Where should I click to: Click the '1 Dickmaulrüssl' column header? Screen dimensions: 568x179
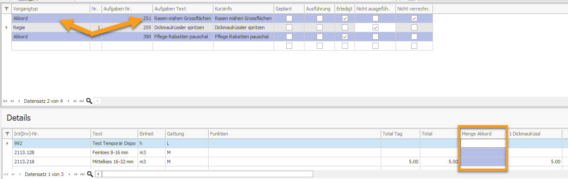pos(534,134)
